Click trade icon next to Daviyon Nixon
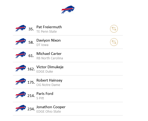The width and height of the screenshot is (148, 121). (x=114, y=42)
